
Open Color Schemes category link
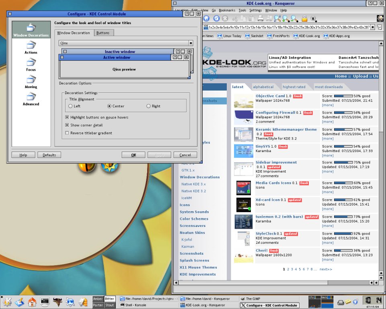point(194,219)
